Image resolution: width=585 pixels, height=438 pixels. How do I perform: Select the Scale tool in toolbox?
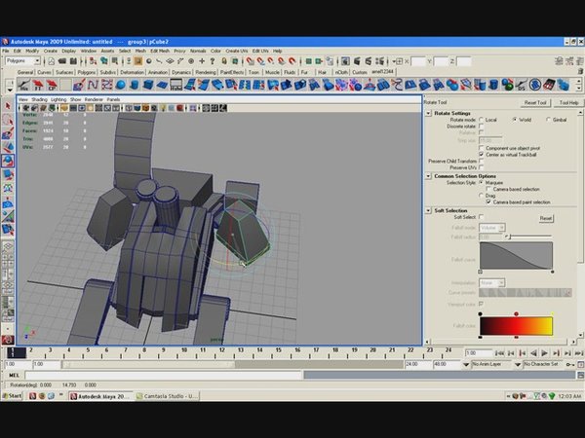(x=8, y=173)
